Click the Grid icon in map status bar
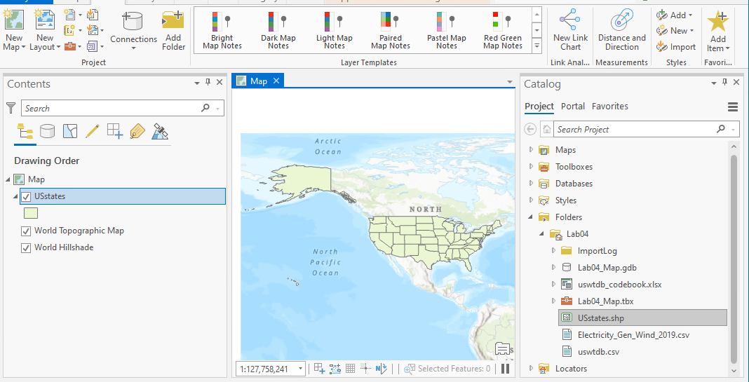The height and width of the screenshot is (382, 749). 350,369
